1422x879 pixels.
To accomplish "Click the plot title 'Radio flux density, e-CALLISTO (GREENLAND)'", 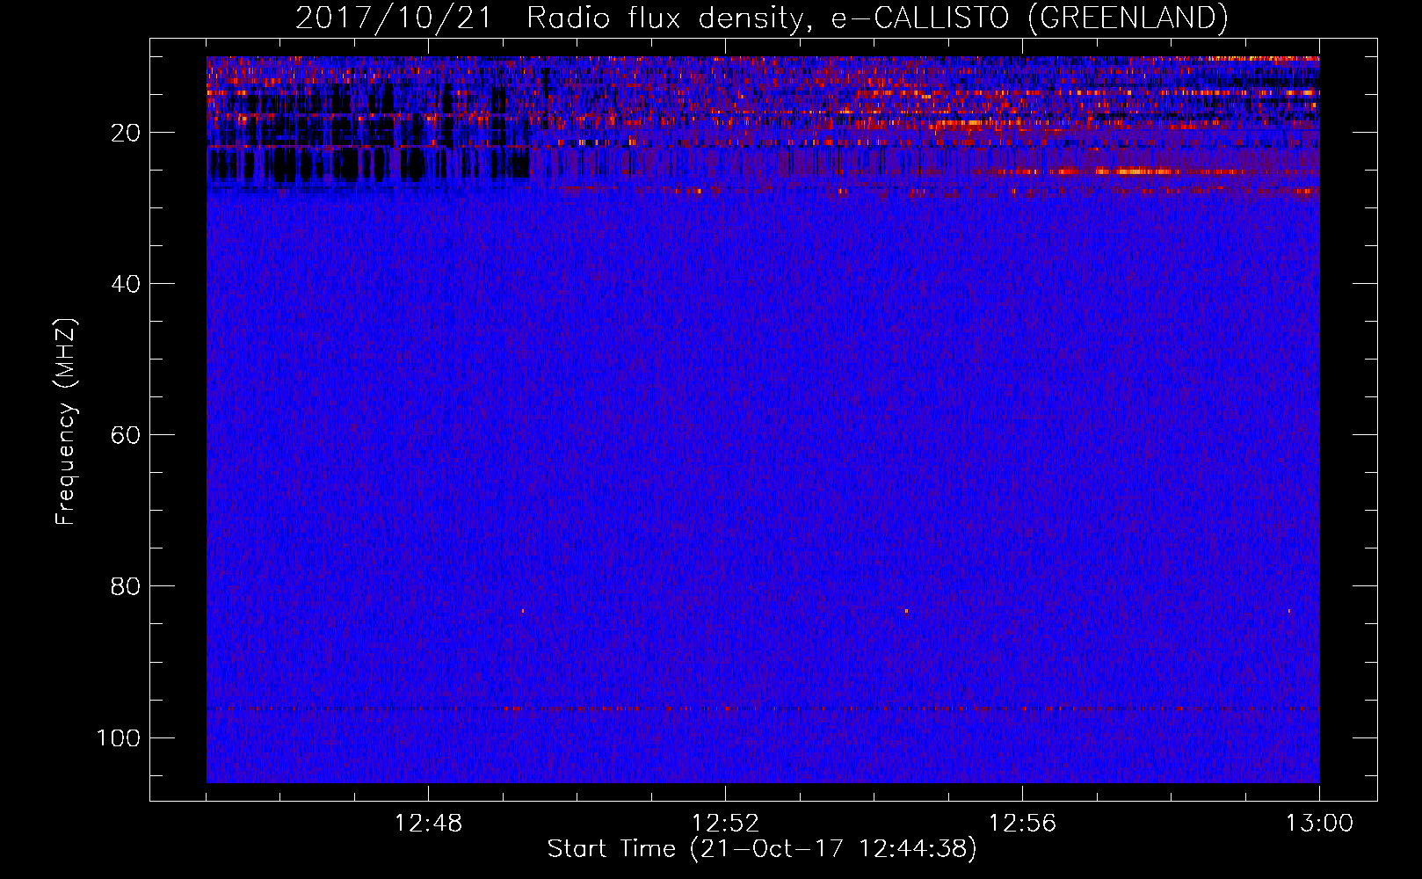I will point(877,18).
